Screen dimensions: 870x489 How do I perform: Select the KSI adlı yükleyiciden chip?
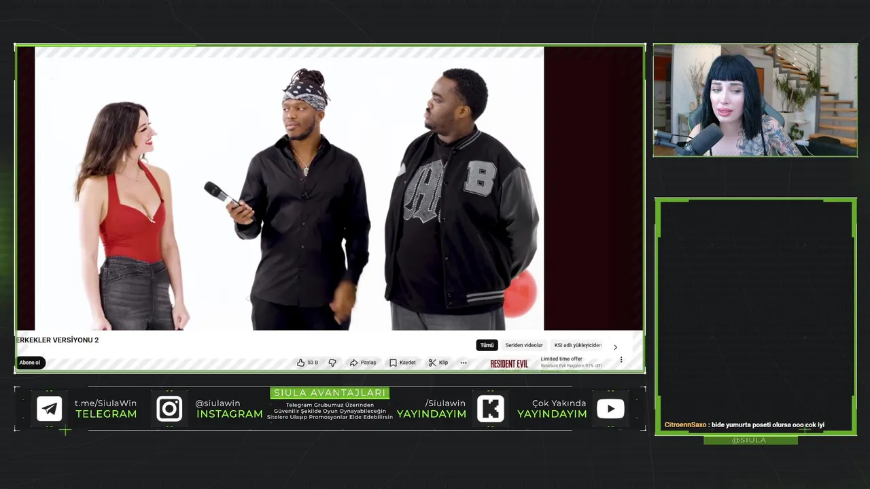click(577, 345)
